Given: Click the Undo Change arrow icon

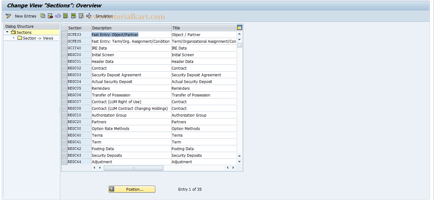Looking at the screenshot, I should pos(58,16).
